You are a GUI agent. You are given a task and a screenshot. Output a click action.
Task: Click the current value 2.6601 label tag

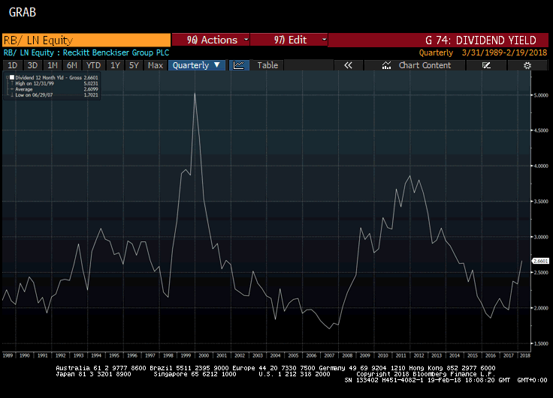click(x=542, y=261)
